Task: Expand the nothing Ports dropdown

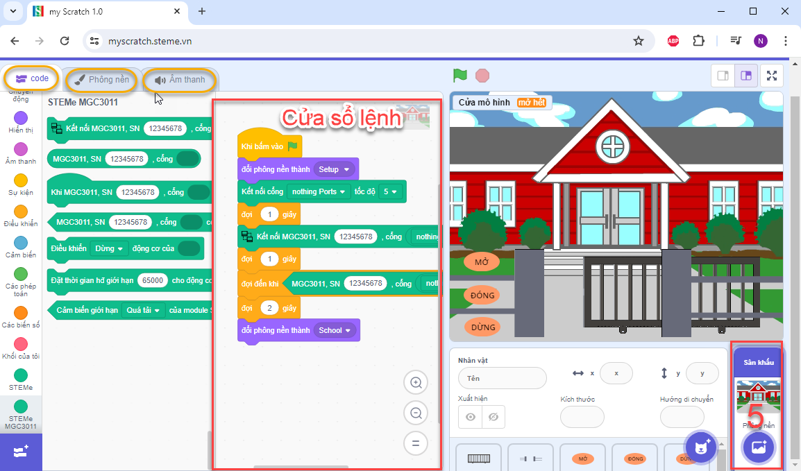Action: [319, 191]
